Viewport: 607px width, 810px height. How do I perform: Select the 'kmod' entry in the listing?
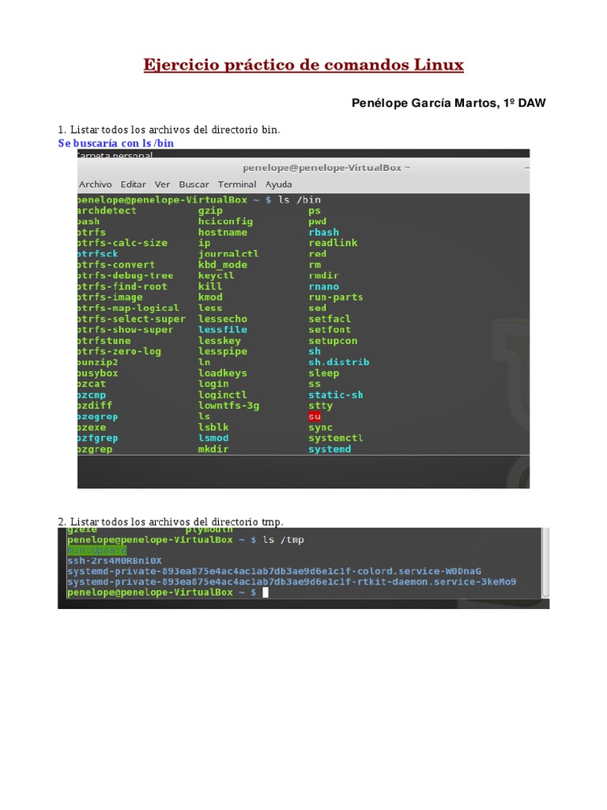pyautogui.click(x=210, y=297)
